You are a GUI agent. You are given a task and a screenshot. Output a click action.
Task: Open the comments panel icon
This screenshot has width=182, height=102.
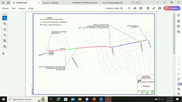179,21
